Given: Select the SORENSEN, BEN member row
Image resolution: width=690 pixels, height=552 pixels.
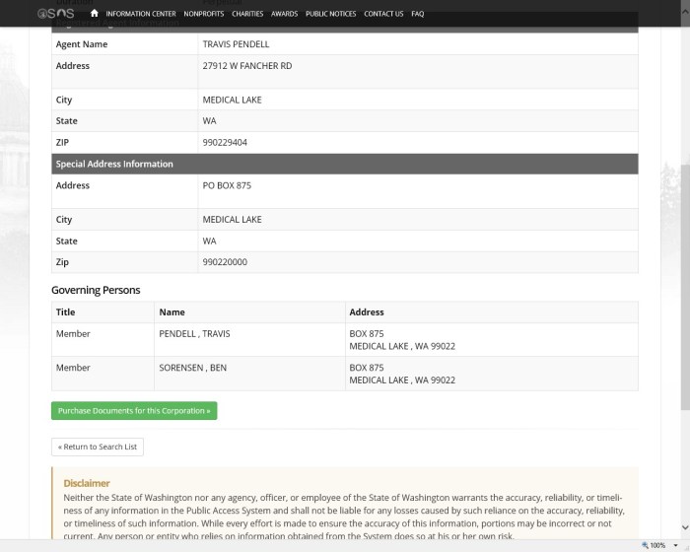Looking at the screenshot, I should (192, 368).
